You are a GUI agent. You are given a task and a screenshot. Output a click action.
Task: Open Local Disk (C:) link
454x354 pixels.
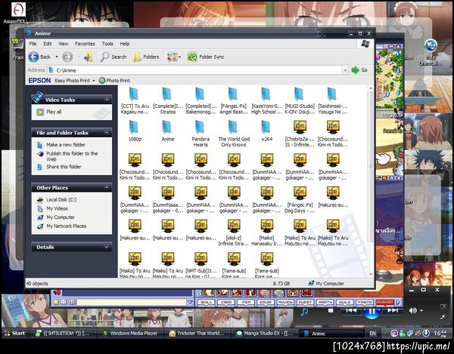[61, 199]
